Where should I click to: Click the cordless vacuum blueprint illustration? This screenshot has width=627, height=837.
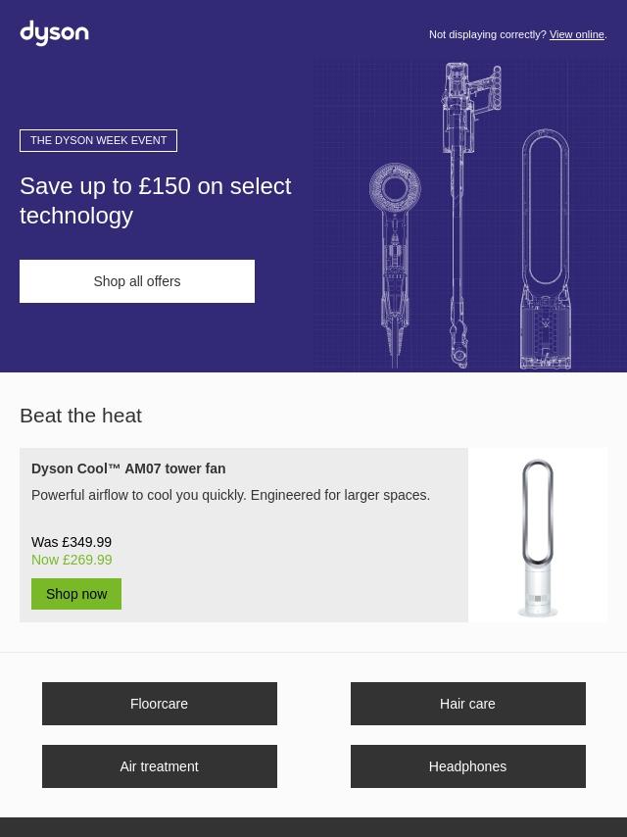point(465,215)
